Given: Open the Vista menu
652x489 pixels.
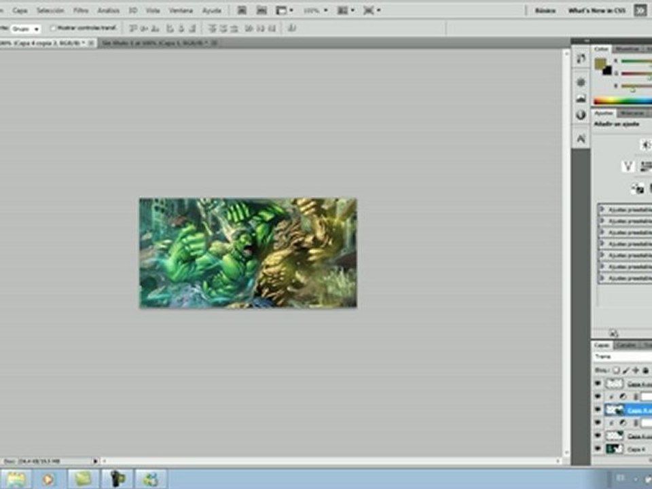Looking at the screenshot, I should 153,10.
